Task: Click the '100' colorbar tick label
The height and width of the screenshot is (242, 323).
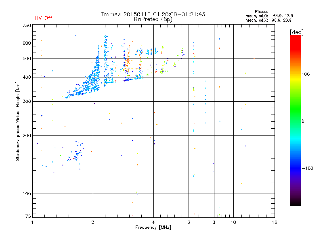Action: 306,74
